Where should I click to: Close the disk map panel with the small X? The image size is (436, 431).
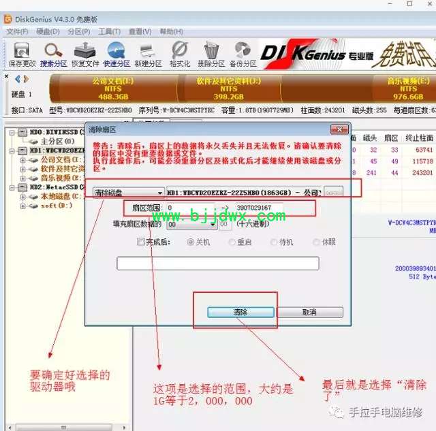(x=6, y=76)
